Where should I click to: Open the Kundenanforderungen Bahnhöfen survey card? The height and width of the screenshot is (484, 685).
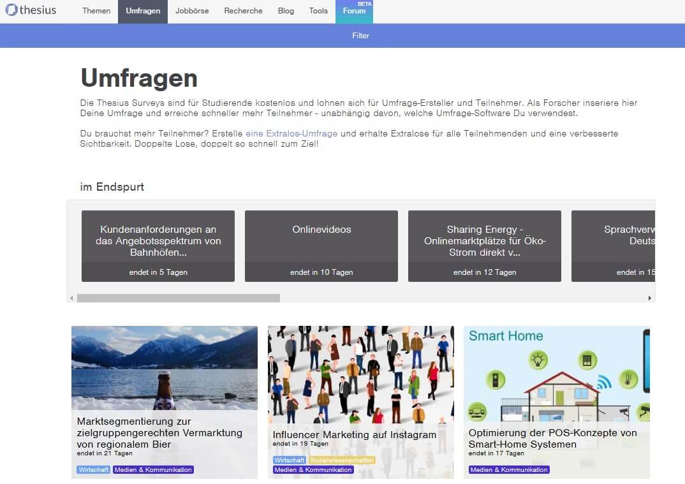[x=158, y=246]
